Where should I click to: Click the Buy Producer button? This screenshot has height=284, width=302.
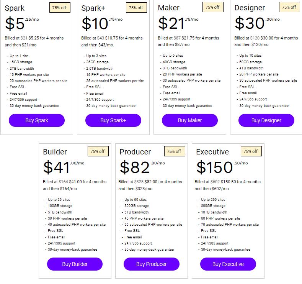coord(152,264)
